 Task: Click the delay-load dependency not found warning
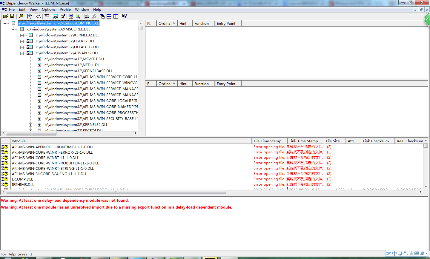tap(65, 201)
